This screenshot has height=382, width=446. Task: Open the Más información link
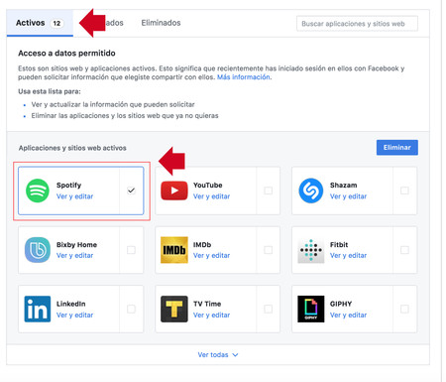point(244,77)
